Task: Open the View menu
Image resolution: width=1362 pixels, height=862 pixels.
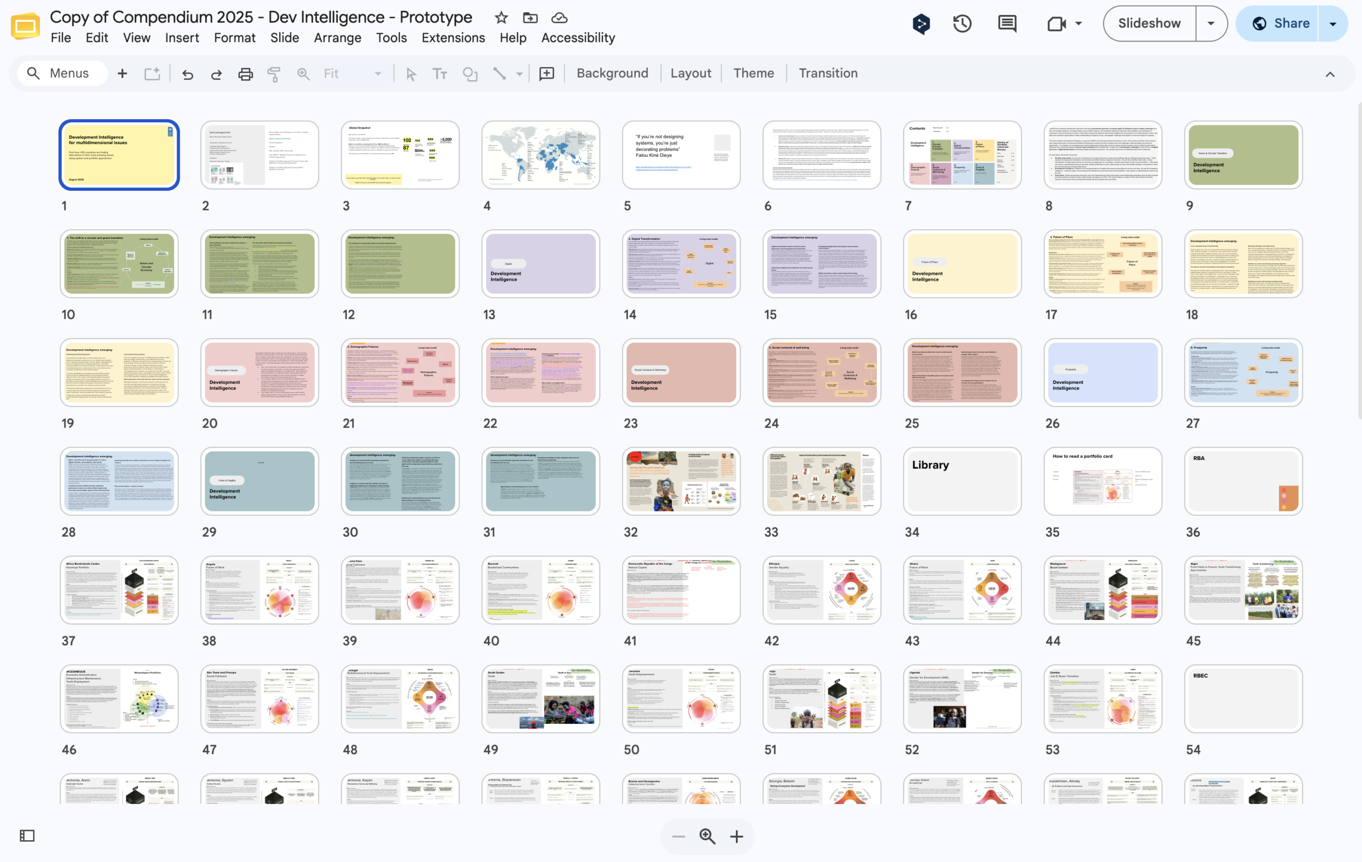Action: [x=137, y=37]
